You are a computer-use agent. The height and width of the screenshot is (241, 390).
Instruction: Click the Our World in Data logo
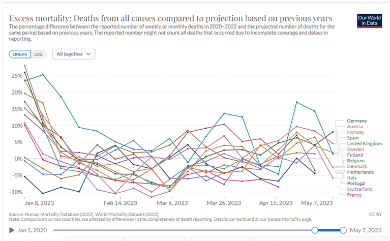click(x=370, y=20)
